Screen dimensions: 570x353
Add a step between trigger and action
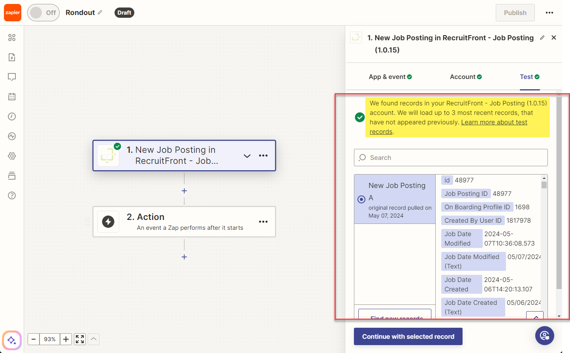pos(184,191)
